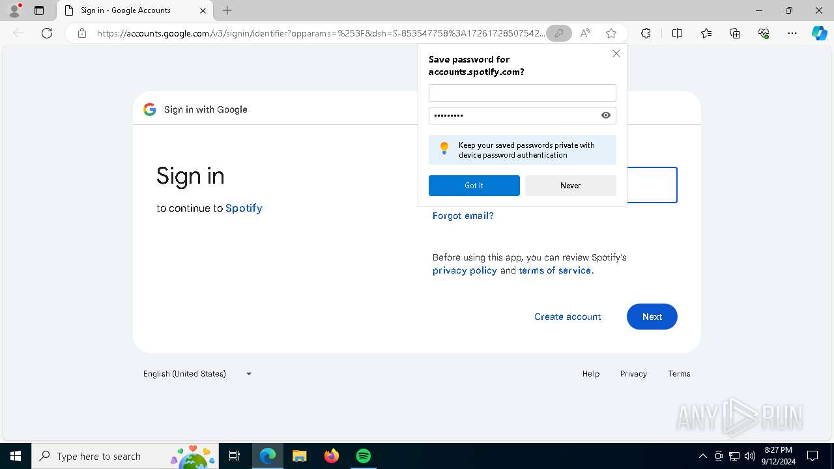834x469 pixels.
Task: Launch Firefox from the taskbar
Action: [332, 456]
